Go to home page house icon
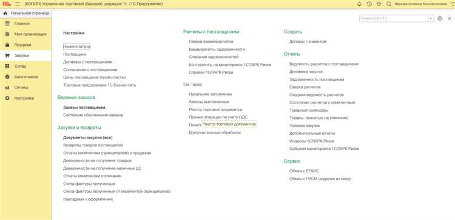Viewport: 455px width, 220px height. pyautogui.click(x=5, y=13)
